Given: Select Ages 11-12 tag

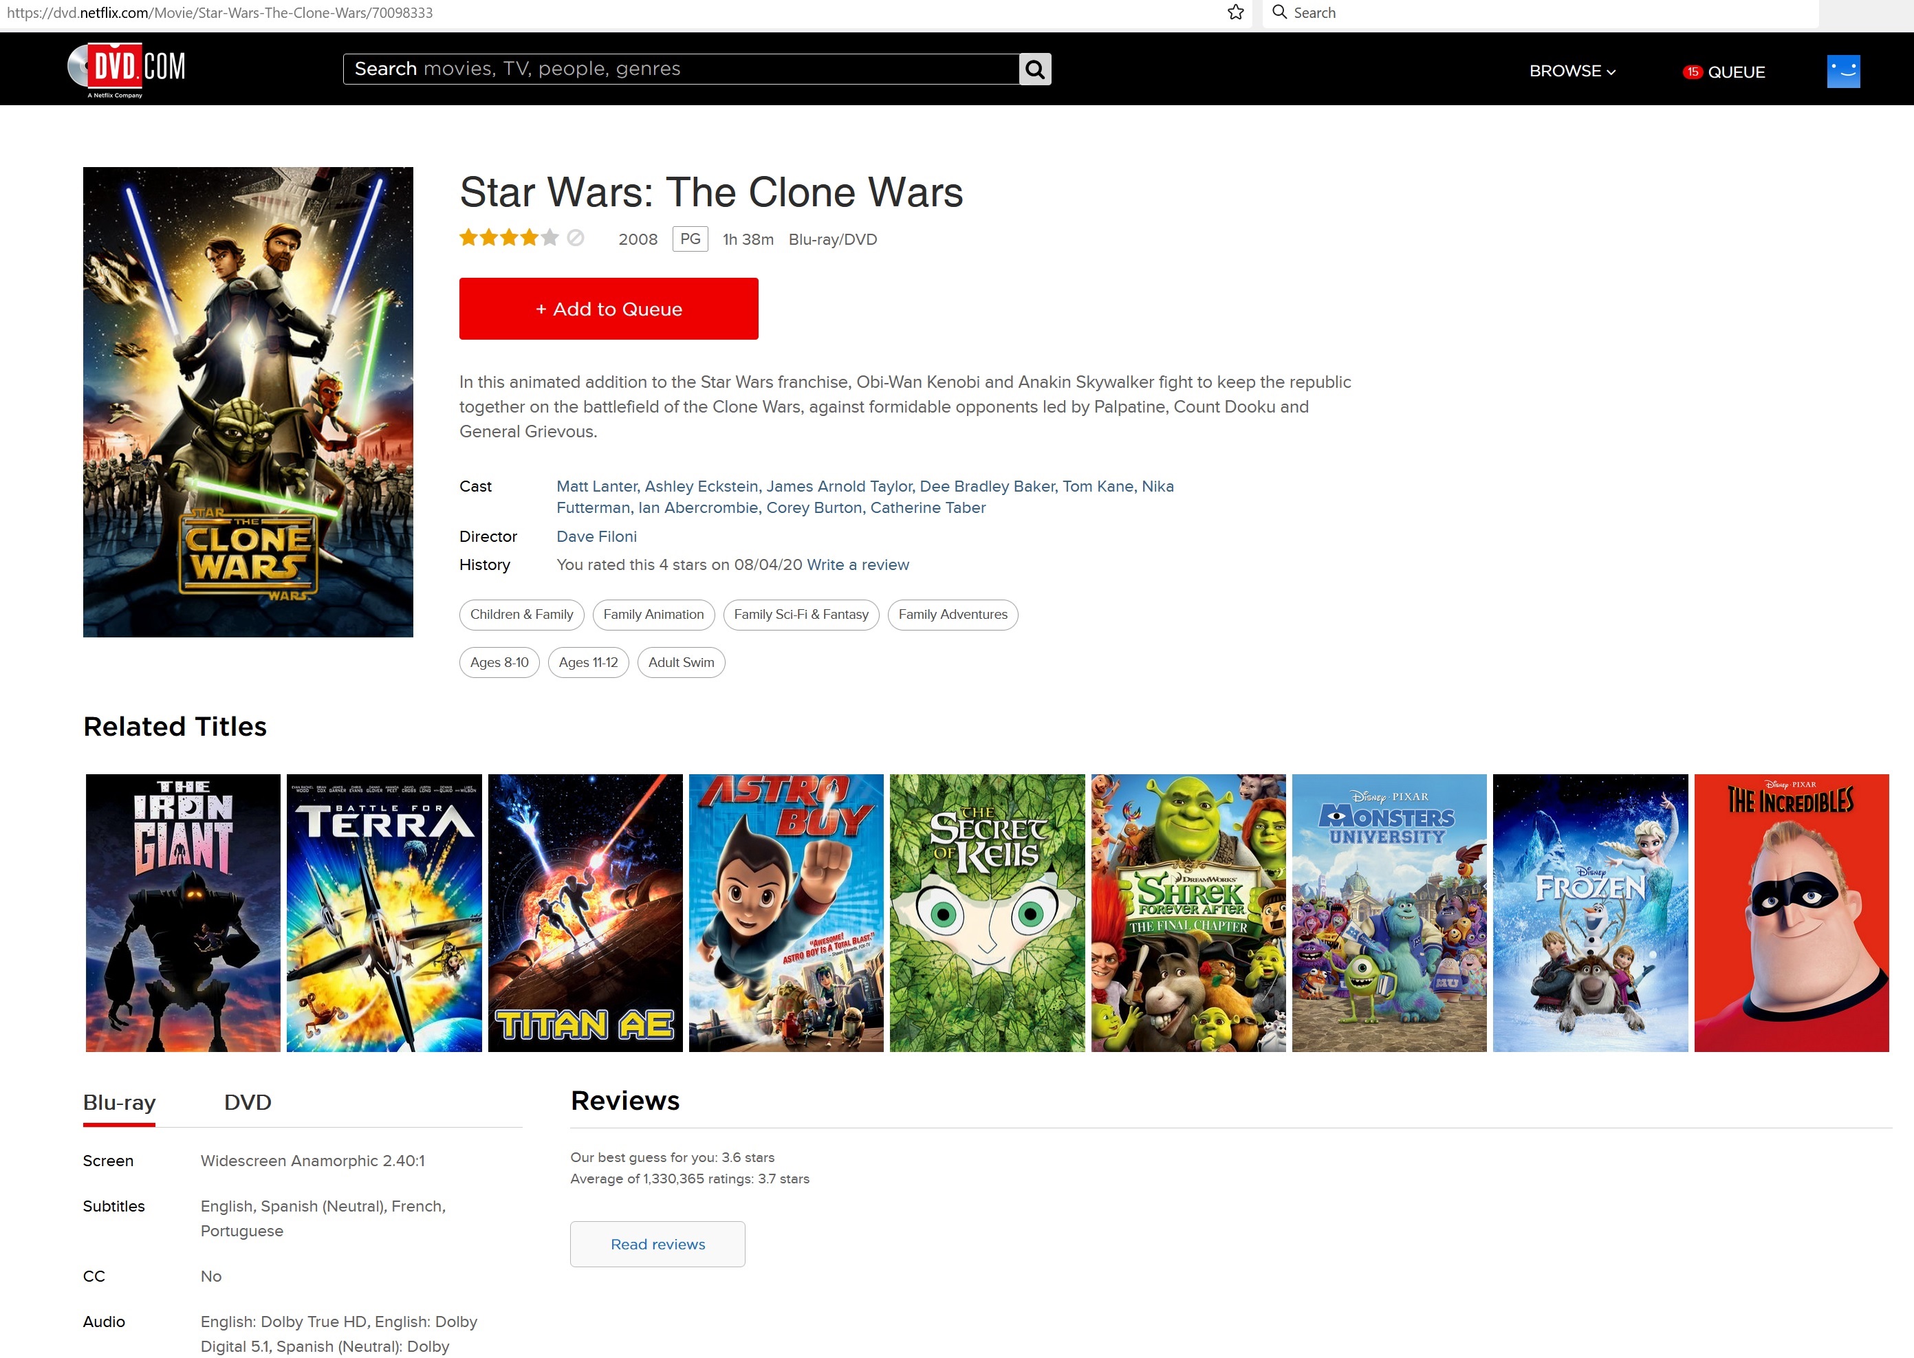Looking at the screenshot, I should (x=588, y=662).
